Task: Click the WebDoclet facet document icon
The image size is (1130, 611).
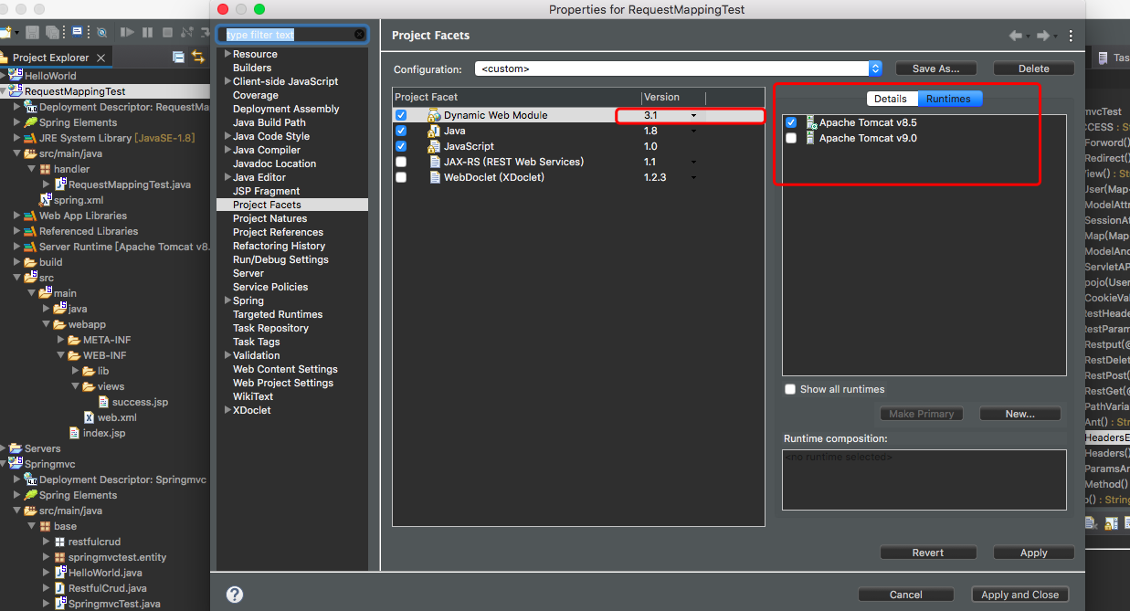Action: pos(436,177)
